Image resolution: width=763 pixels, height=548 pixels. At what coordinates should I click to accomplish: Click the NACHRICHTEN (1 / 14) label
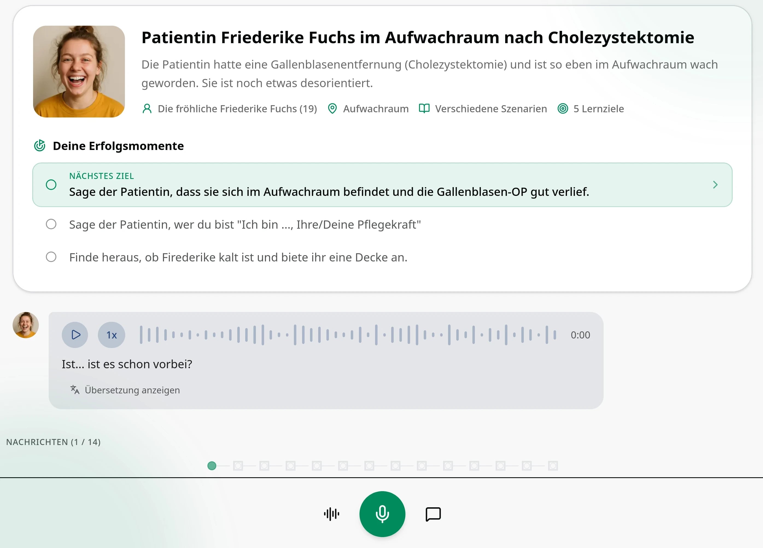54,442
